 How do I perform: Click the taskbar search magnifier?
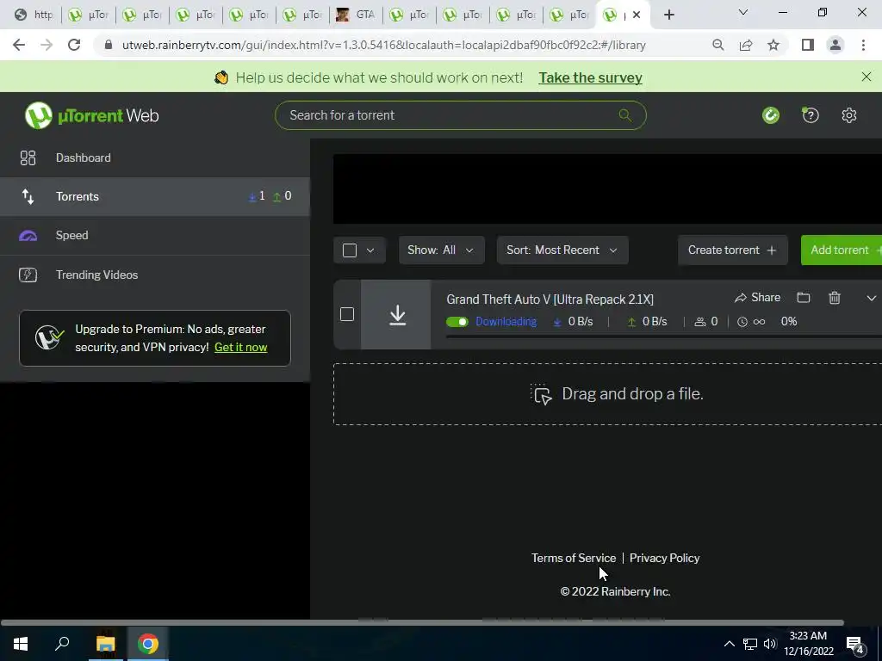click(x=62, y=644)
